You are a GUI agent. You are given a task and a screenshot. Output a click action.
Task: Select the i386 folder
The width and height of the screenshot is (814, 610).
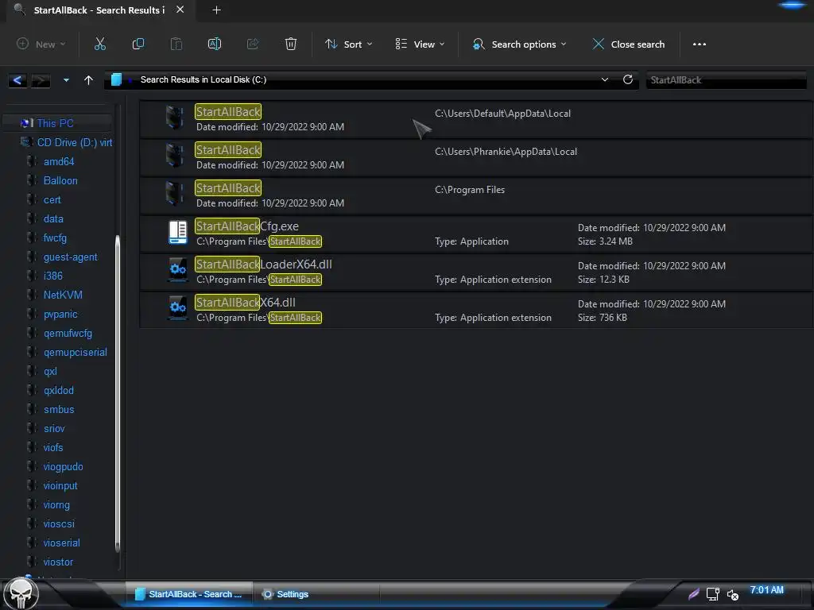point(53,276)
